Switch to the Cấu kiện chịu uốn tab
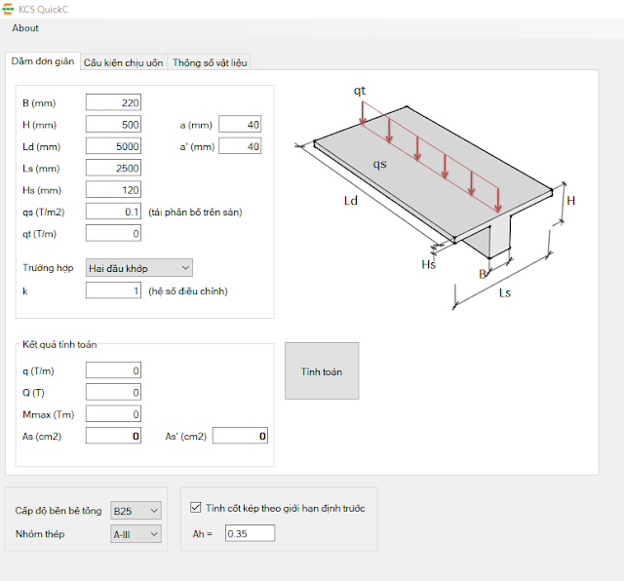 pos(124,62)
